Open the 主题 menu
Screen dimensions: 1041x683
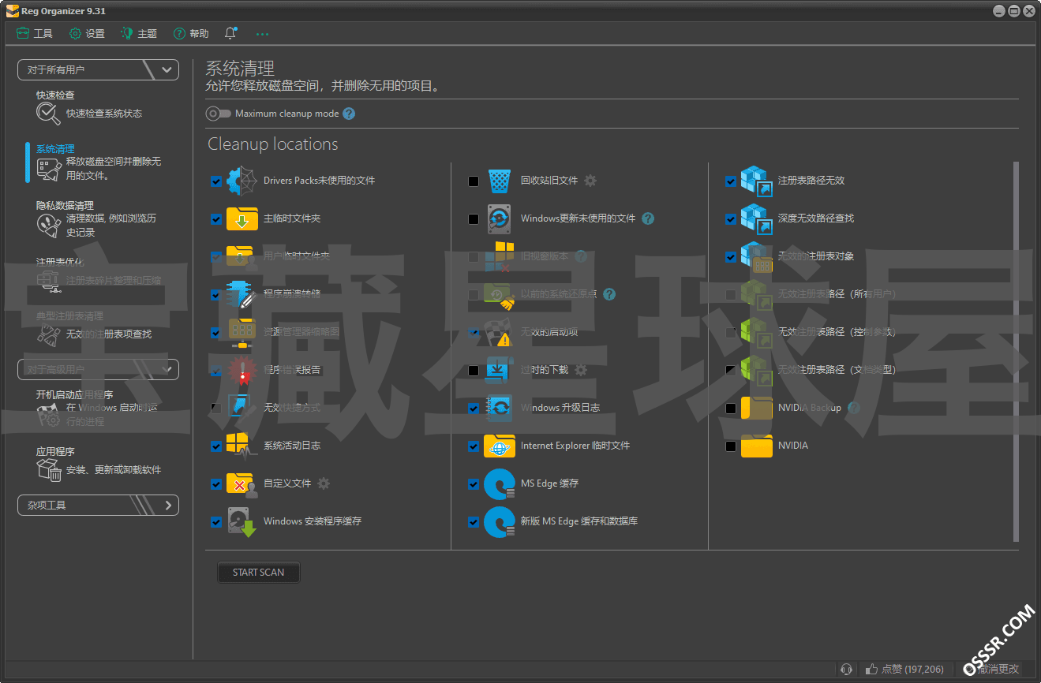[139, 34]
